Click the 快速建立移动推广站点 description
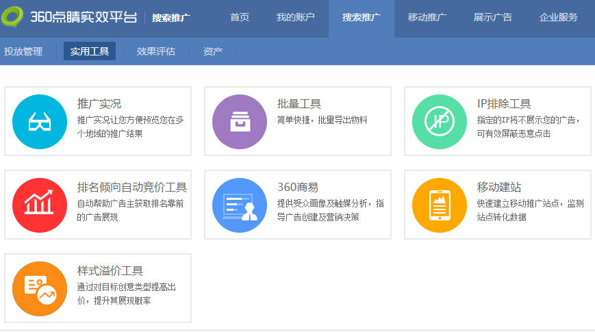 click(x=531, y=210)
